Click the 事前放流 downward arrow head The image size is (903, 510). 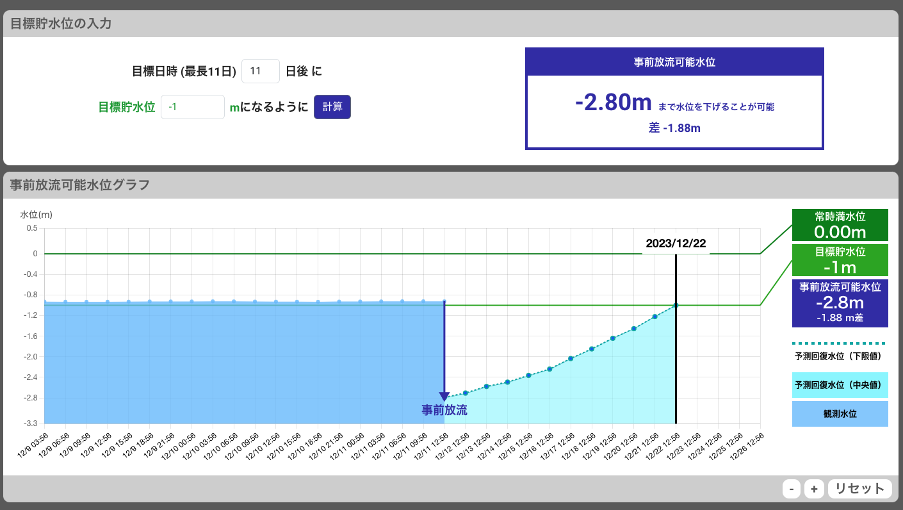point(444,397)
